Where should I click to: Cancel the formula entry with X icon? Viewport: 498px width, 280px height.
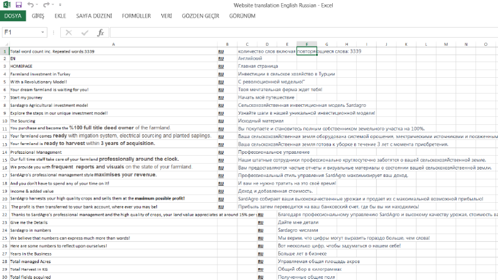68,33
